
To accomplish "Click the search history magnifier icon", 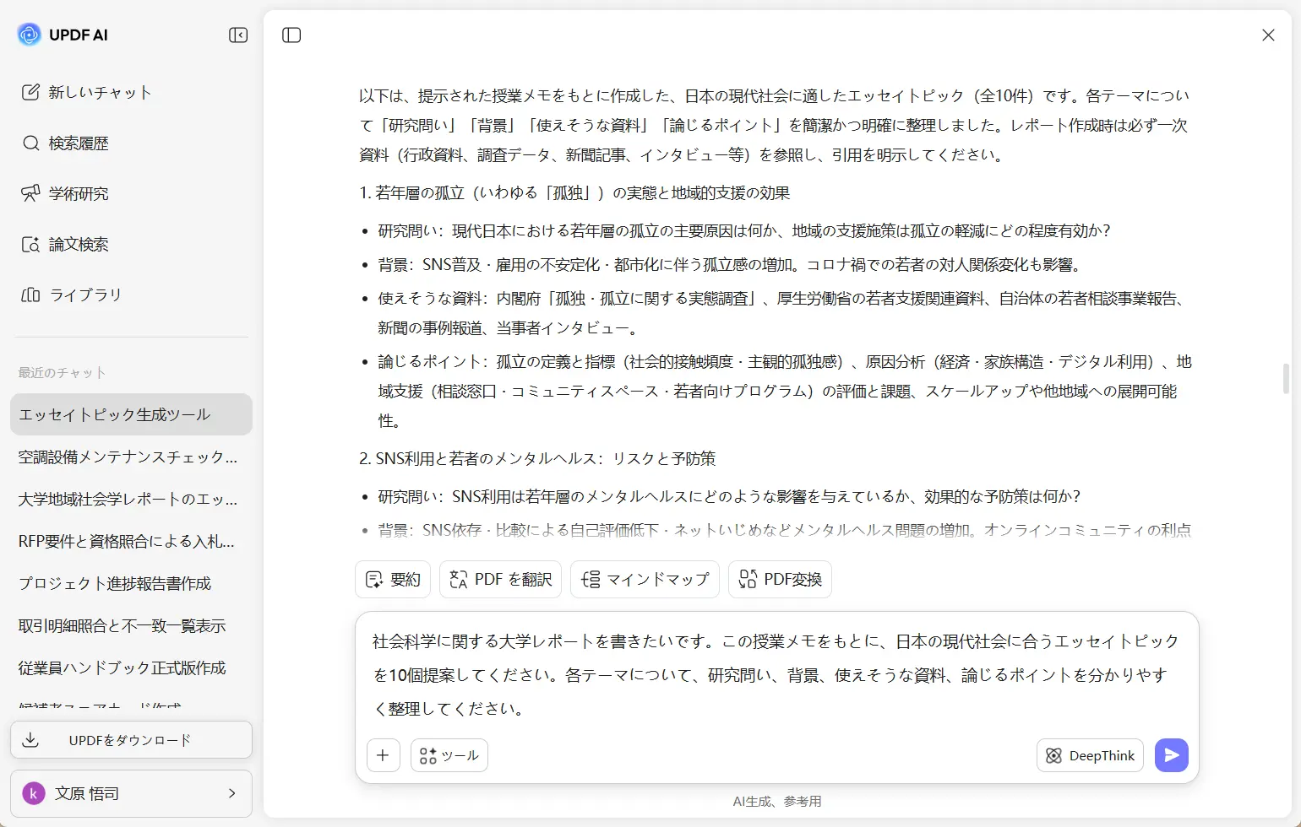I will [x=30, y=143].
